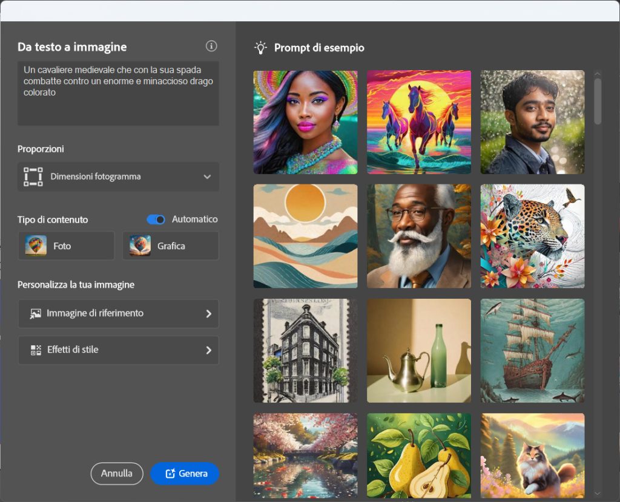The height and width of the screenshot is (502, 620).
Task: Select the sun and waves landscape example
Action: 305,236
